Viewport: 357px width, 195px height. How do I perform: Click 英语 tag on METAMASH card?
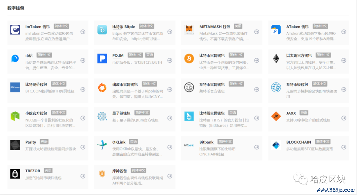point(238,26)
